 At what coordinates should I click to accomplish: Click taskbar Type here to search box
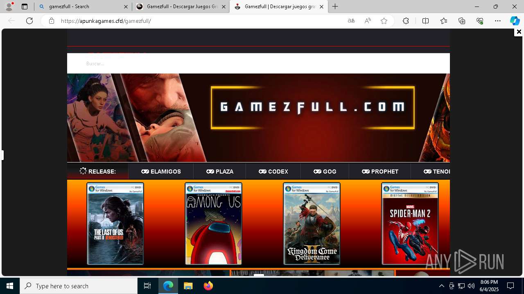[79, 286]
